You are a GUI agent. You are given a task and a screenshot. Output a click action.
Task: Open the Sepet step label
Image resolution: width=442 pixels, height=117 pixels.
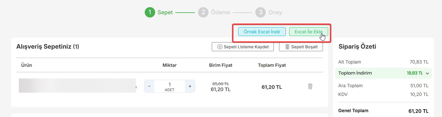[165, 12]
